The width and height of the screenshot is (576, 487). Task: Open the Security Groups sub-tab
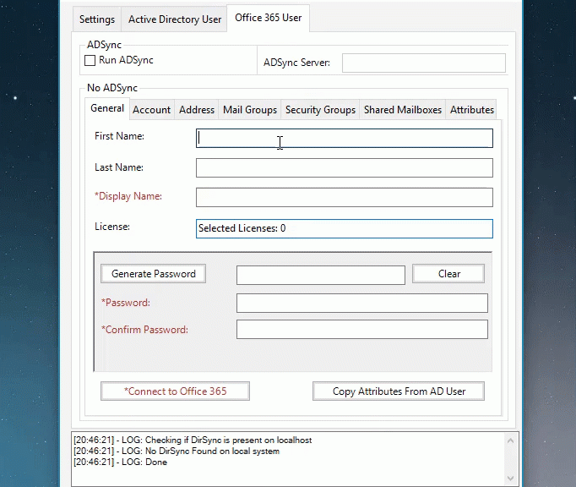[x=320, y=110]
